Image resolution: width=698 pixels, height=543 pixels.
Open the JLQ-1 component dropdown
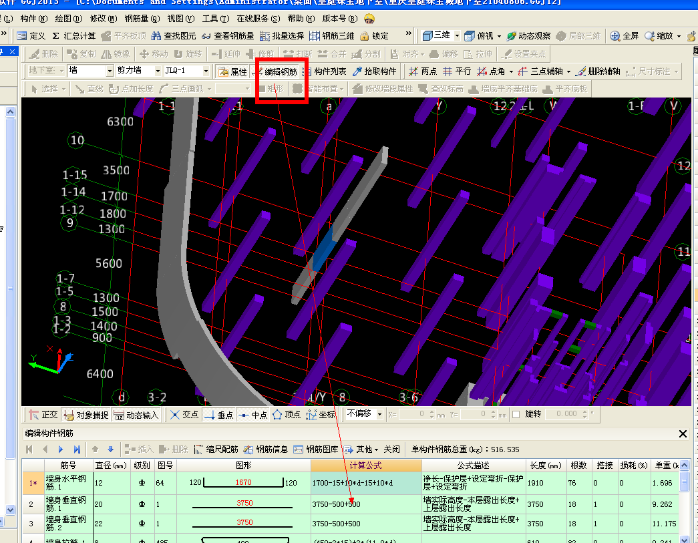coord(206,71)
